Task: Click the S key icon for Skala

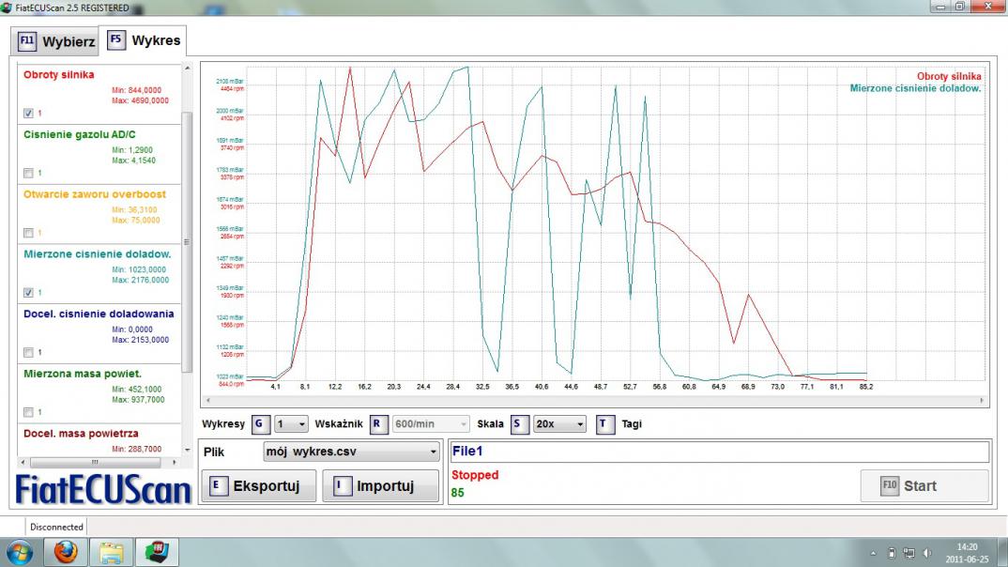Action: click(519, 423)
